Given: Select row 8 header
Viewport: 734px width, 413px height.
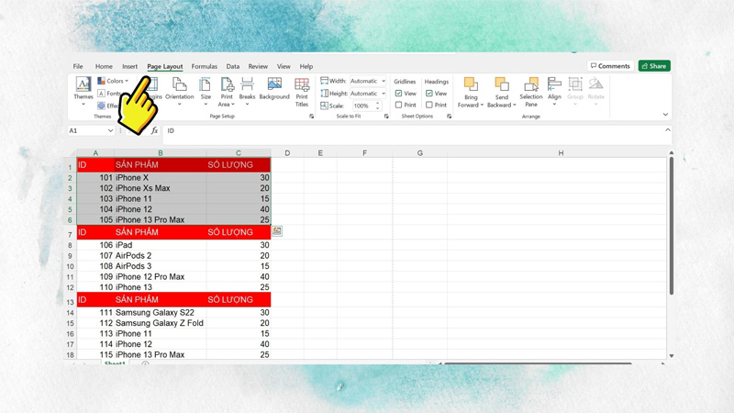Looking at the screenshot, I should pyautogui.click(x=70, y=245).
